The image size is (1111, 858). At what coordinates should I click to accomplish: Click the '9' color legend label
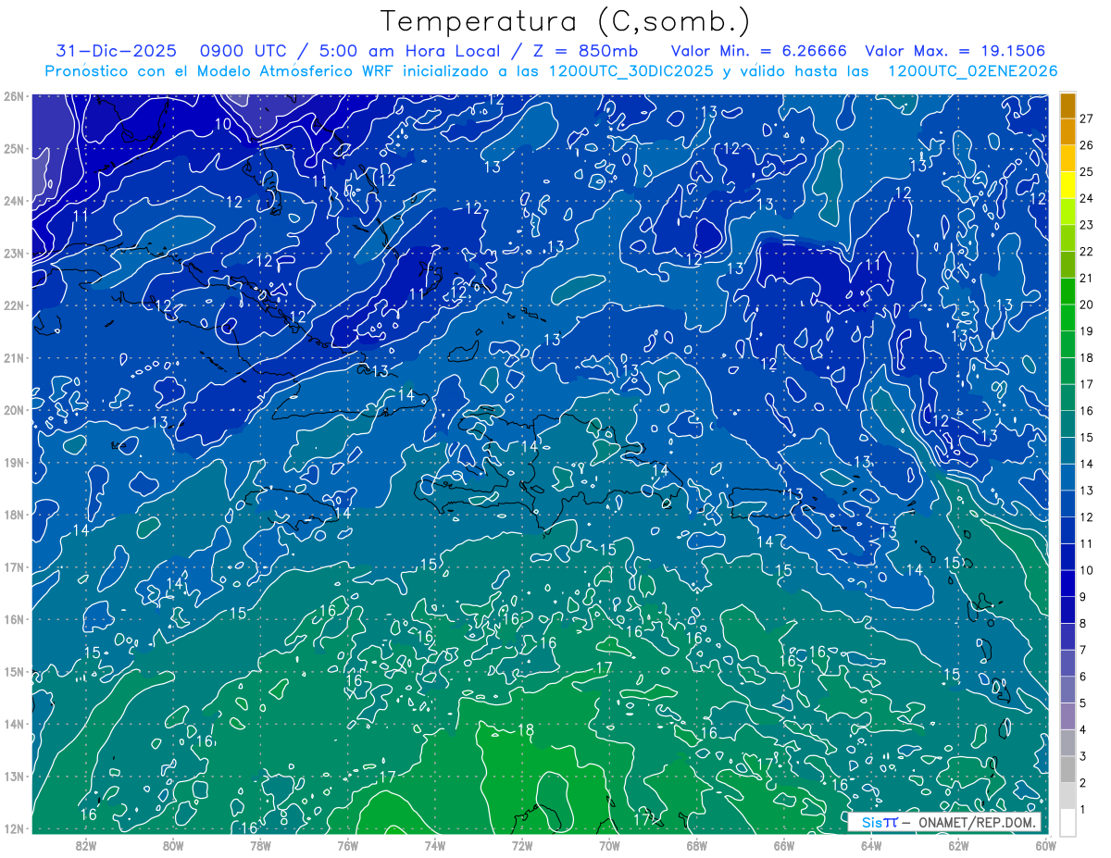[1082, 597]
